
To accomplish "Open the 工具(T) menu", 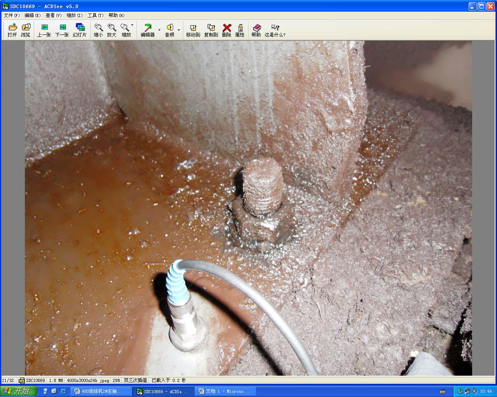I will [x=96, y=16].
